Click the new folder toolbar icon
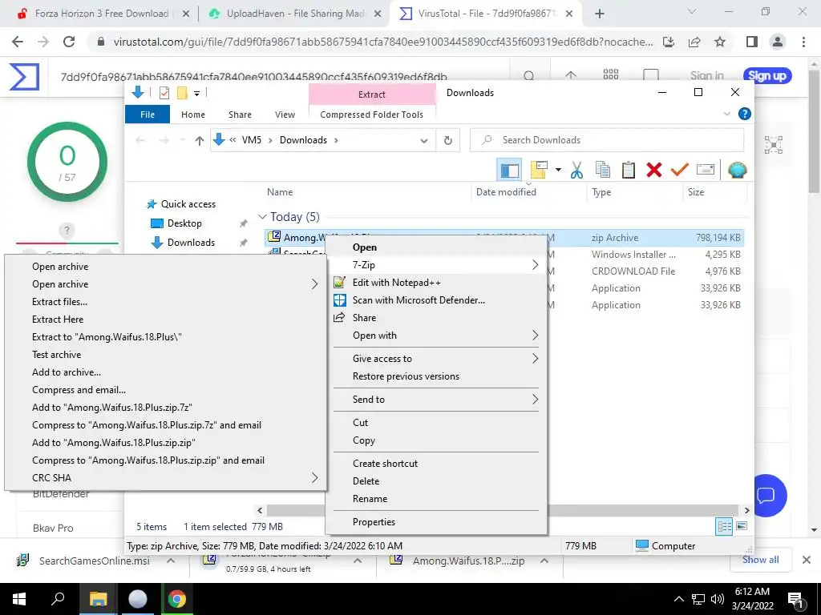 point(539,170)
